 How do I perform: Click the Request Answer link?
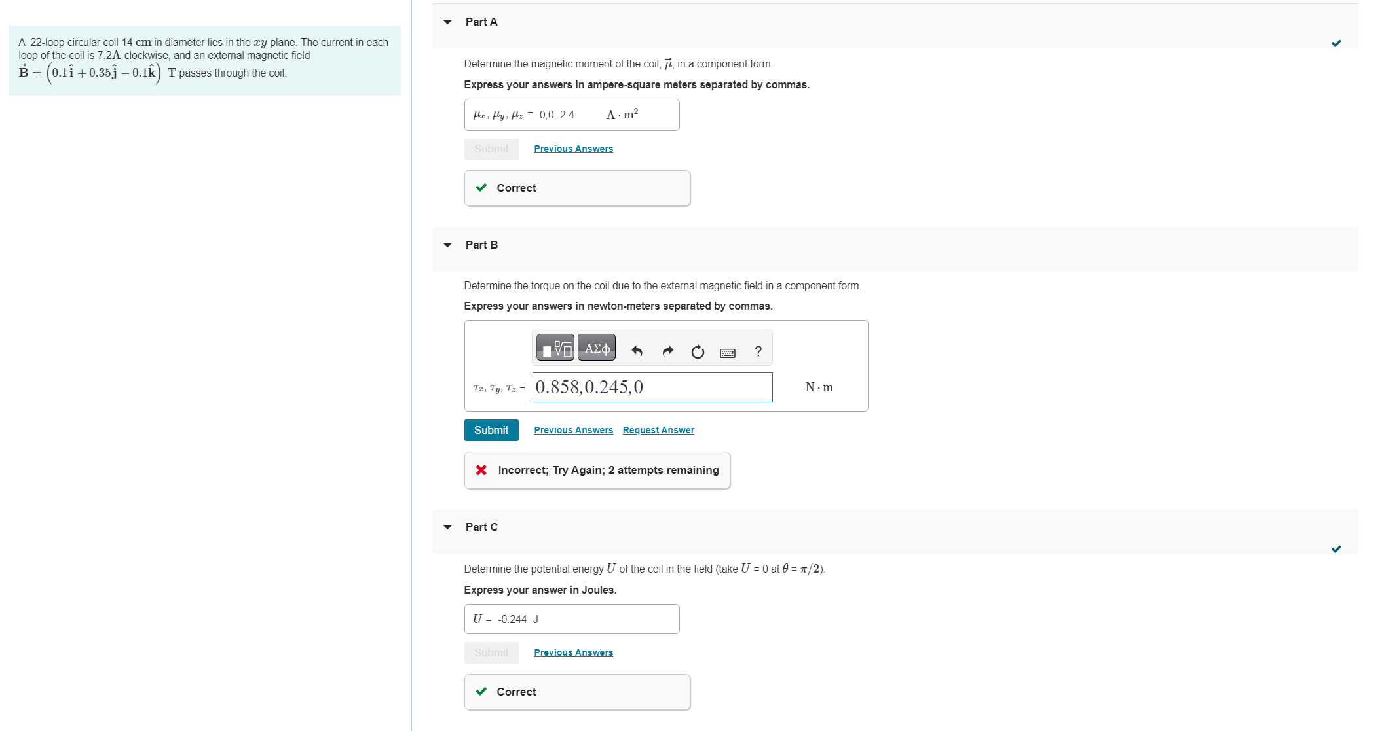click(x=658, y=430)
